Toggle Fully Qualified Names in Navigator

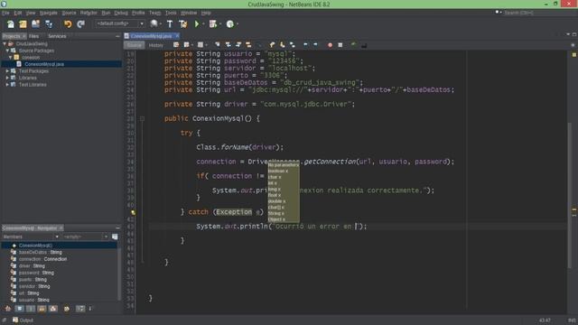tap(67, 309)
